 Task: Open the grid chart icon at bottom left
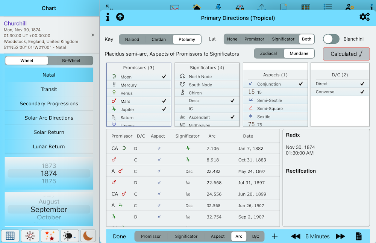(x=10, y=236)
